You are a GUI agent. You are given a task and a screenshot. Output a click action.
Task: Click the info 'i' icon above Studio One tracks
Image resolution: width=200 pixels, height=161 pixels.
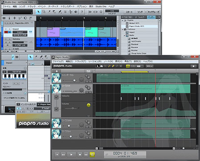(9, 18)
